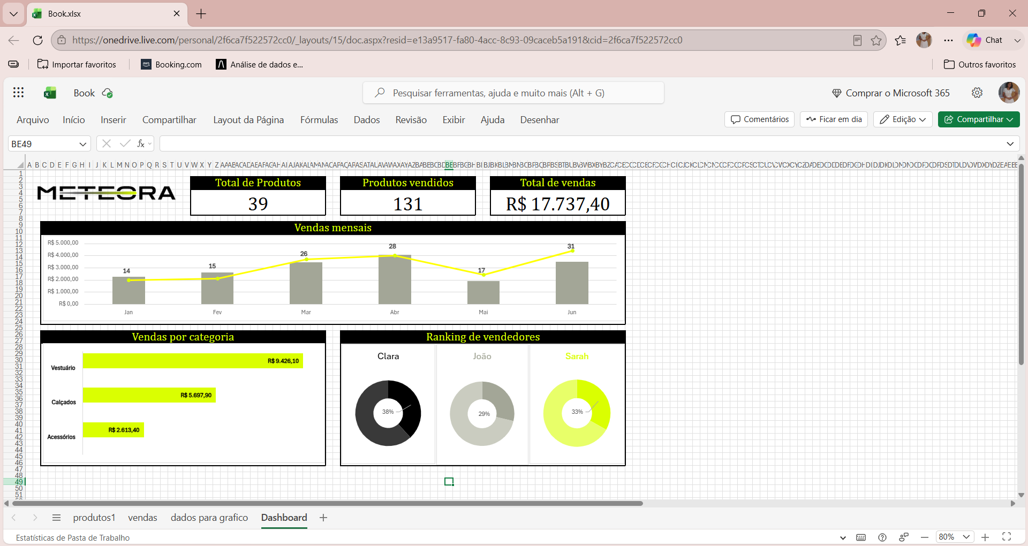The width and height of the screenshot is (1028, 546).
Task: Open the function dropdown arrow beside fx
Action: pyautogui.click(x=150, y=143)
